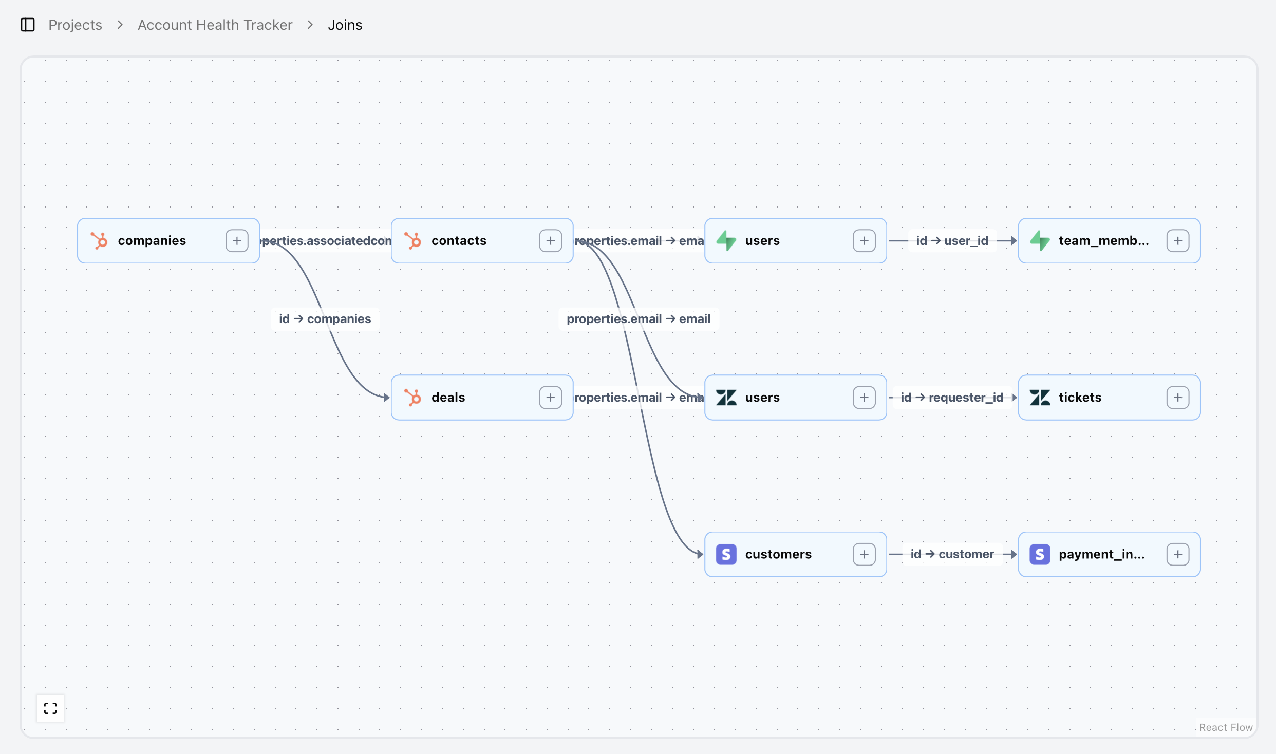Click the Stripe icon on the customers node
The width and height of the screenshot is (1276, 754).
(x=726, y=554)
